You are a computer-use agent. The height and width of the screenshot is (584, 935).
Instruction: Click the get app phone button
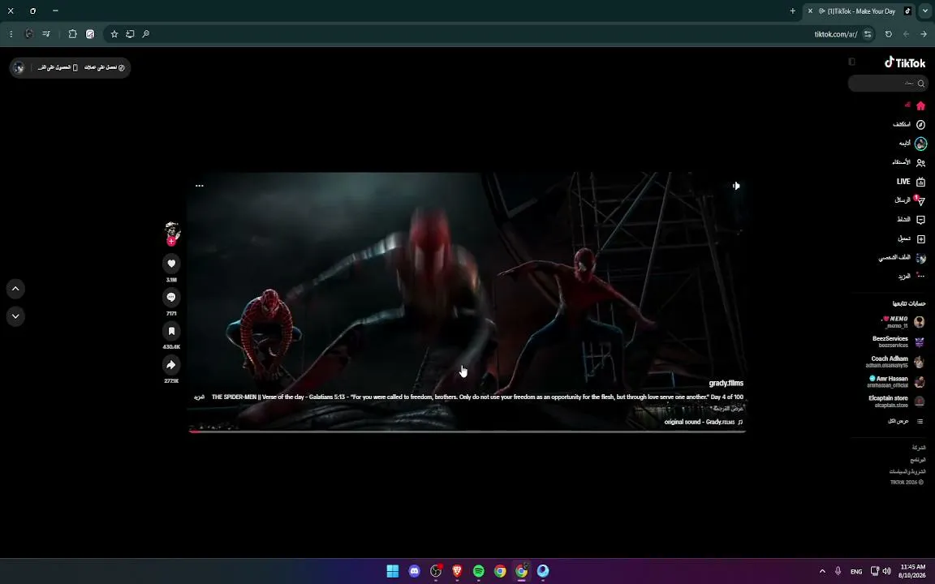point(58,67)
